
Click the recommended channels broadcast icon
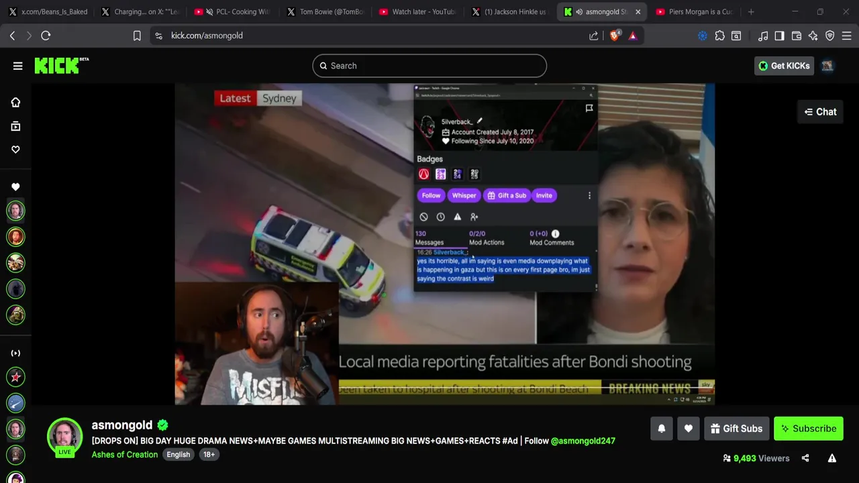tap(15, 353)
